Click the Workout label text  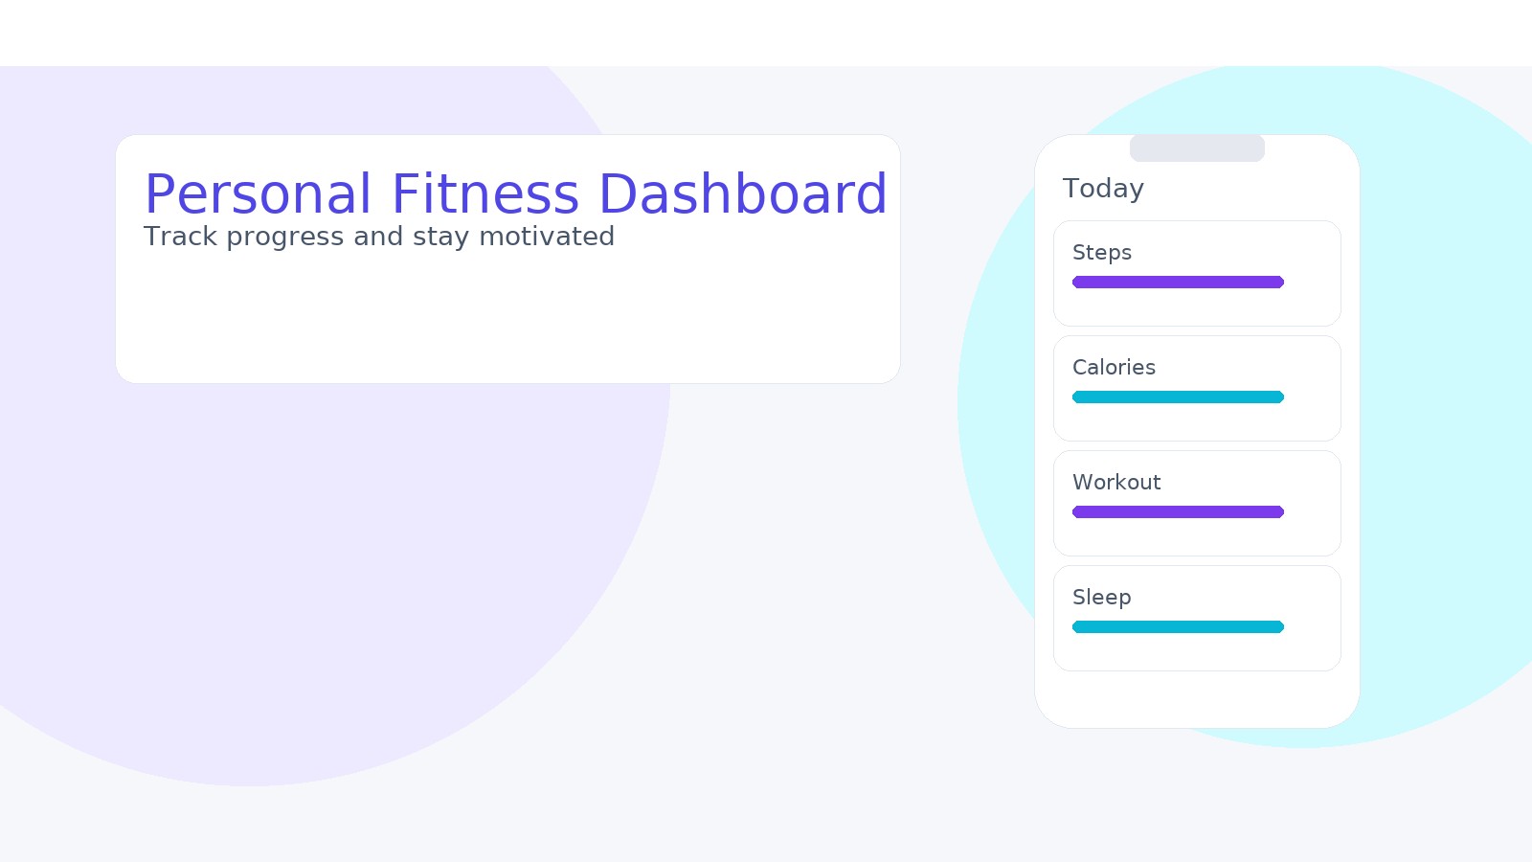1116,483
